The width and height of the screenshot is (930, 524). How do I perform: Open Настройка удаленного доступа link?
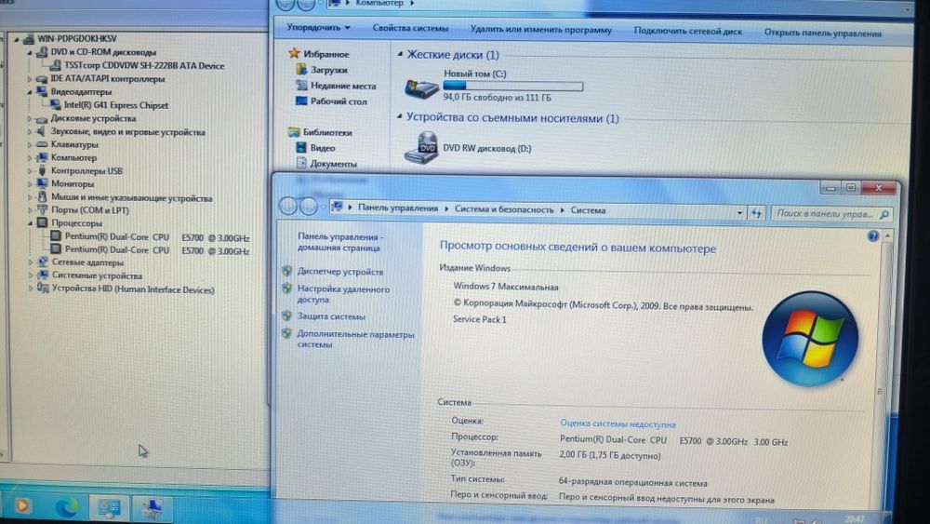click(343, 294)
